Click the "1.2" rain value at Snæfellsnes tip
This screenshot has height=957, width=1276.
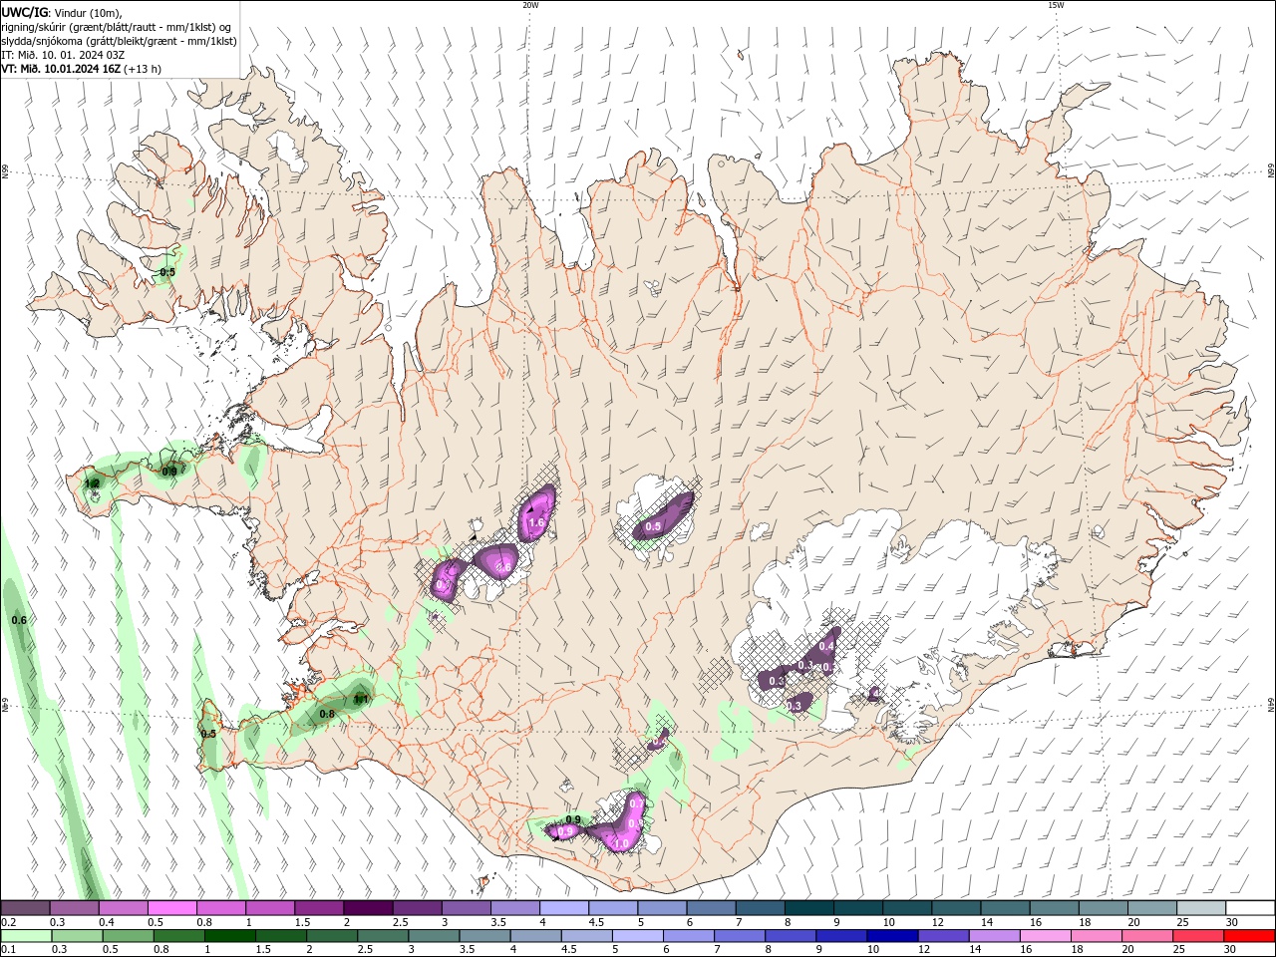[x=92, y=483]
